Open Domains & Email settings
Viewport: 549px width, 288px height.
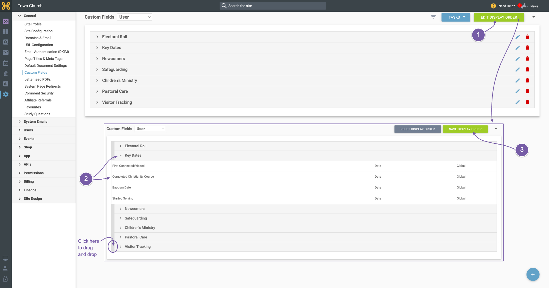(38, 38)
